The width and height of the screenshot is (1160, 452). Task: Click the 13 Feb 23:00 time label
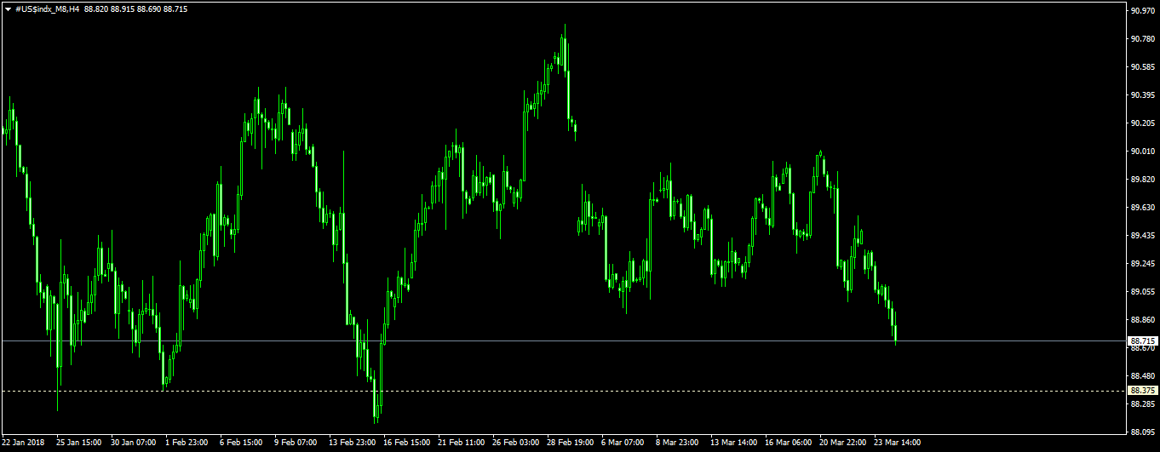coord(352,443)
